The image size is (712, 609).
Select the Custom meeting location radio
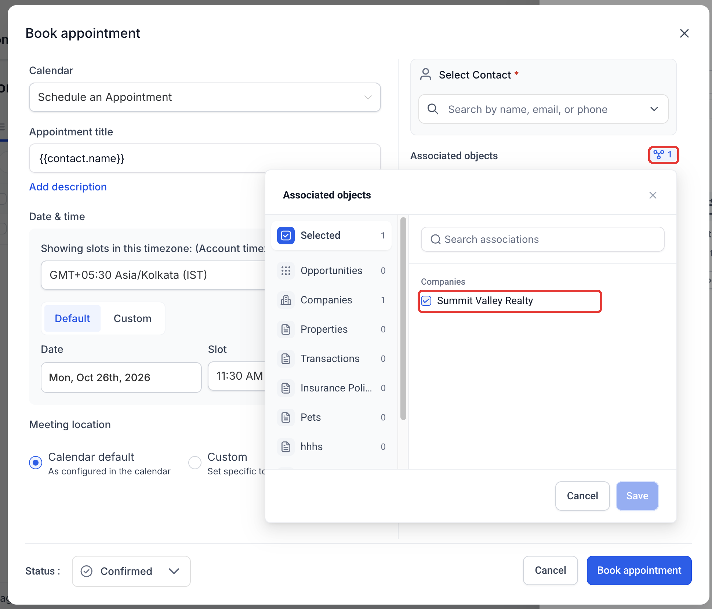pos(195,463)
